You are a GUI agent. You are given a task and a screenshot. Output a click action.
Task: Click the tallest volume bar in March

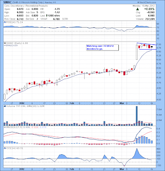click(137, 116)
